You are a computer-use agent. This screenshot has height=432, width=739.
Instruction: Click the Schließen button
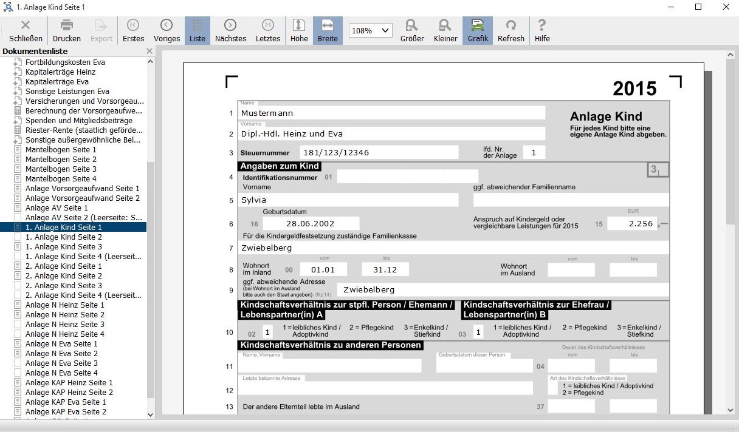[x=26, y=30]
